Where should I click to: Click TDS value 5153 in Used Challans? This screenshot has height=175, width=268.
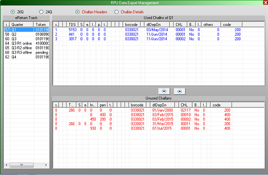pyautogui.click(x=73, y=30)
